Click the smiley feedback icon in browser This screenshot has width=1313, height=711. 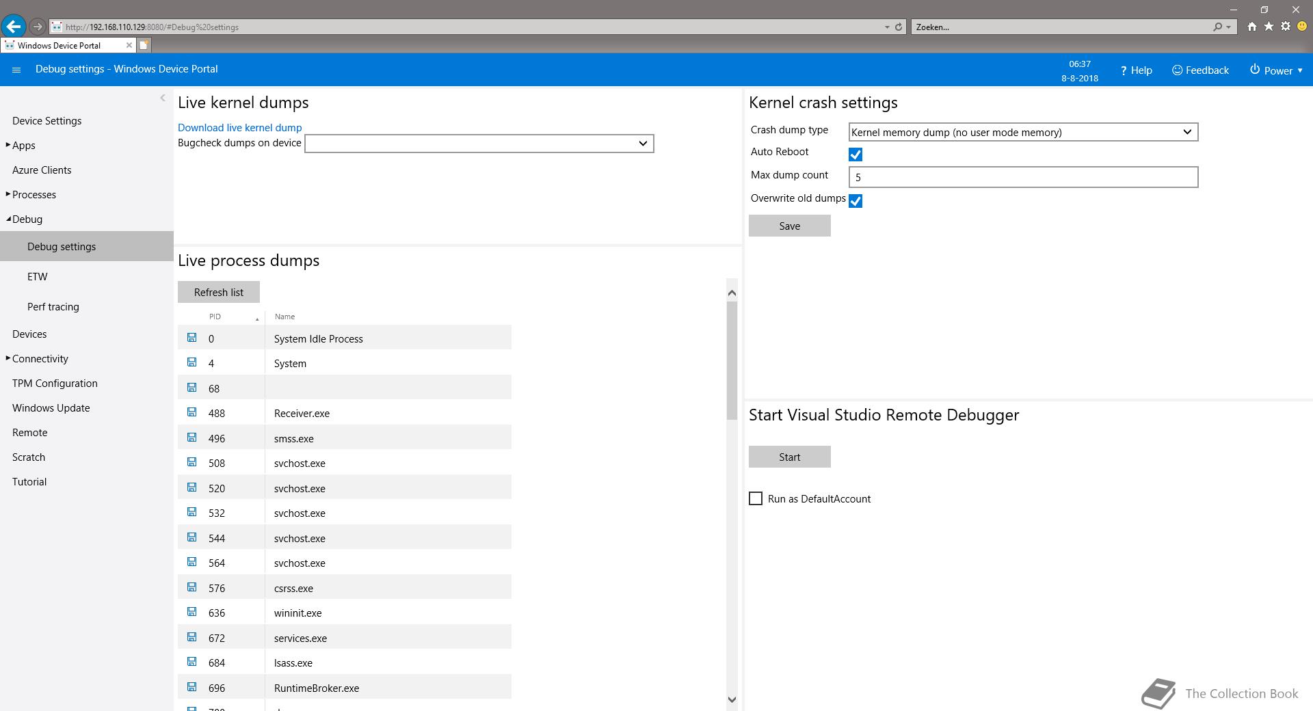[x=1302, y=27]
